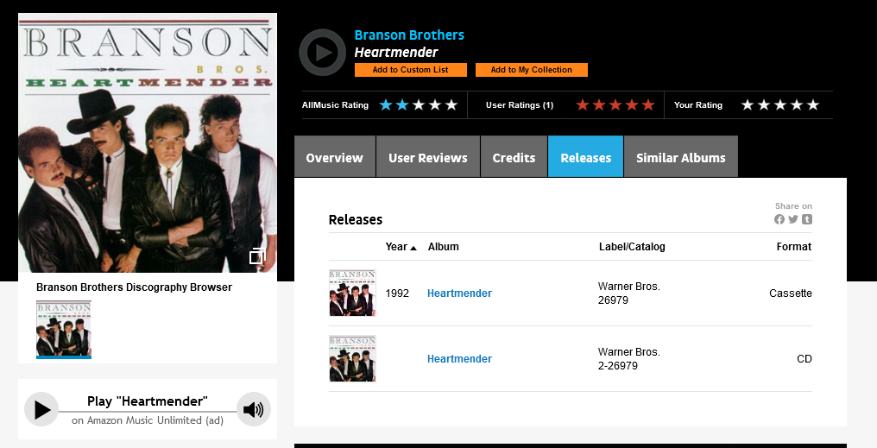Click the speaker volume icon

[x=254, y=409]
